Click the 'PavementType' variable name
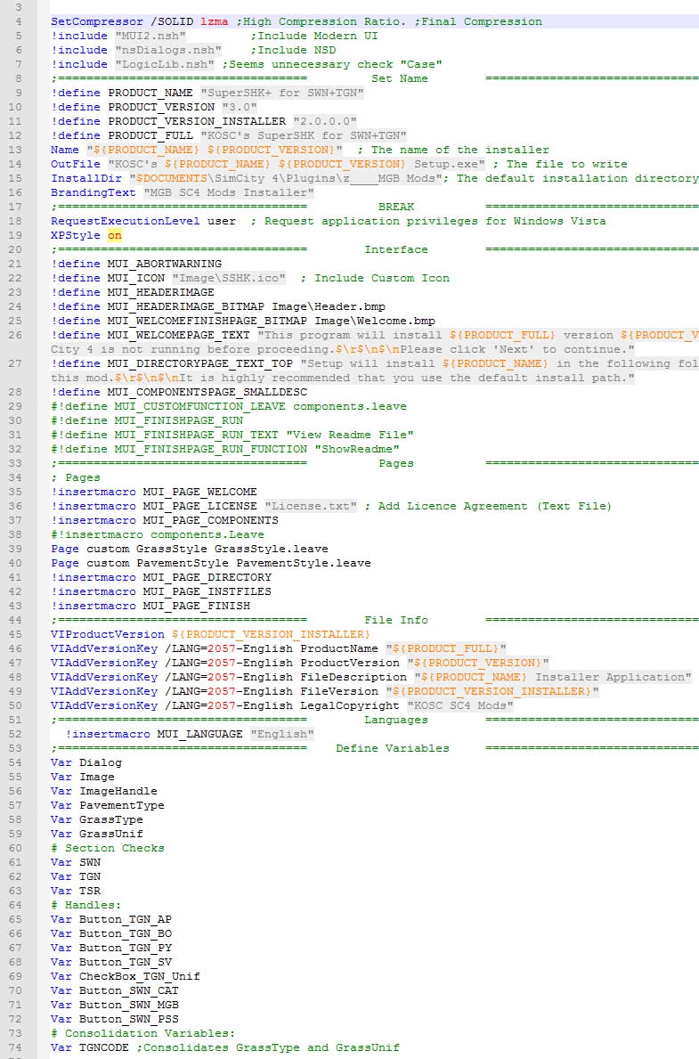Viewport: 699px width, 1059px height. tap(122, 805)
